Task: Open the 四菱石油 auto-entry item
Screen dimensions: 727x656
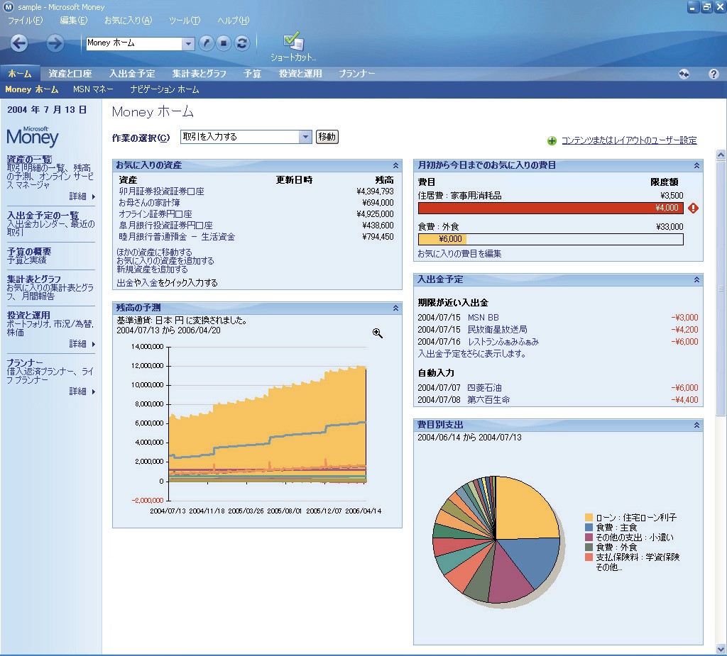Action: [x=484, y=388]
